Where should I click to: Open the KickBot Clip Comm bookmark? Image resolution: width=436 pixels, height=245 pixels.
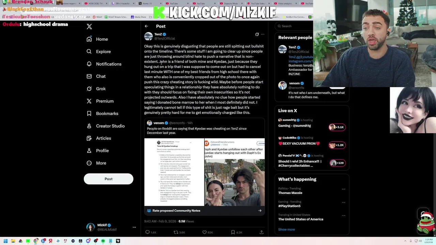(x=293, y=17)
